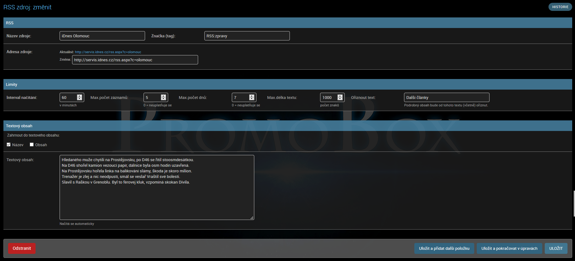Viewport: 575px width, 261px height.
Task: Grab the Textový obsah textarea resize handle
Action: (x=252, y=218)
